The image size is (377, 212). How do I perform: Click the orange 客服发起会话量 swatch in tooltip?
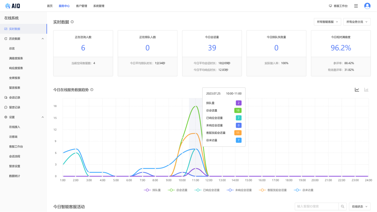click(x=238, y=133)
